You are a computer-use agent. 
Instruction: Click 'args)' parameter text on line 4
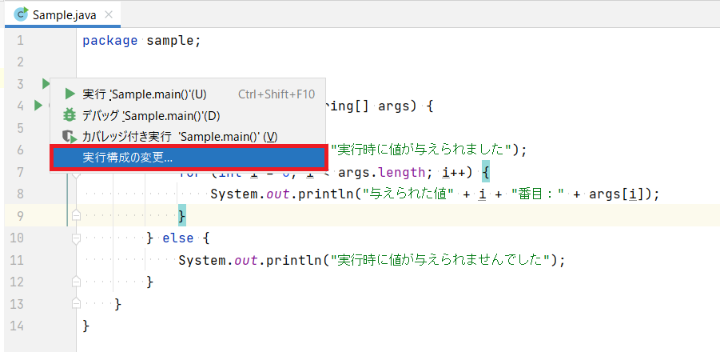(398, 106)
